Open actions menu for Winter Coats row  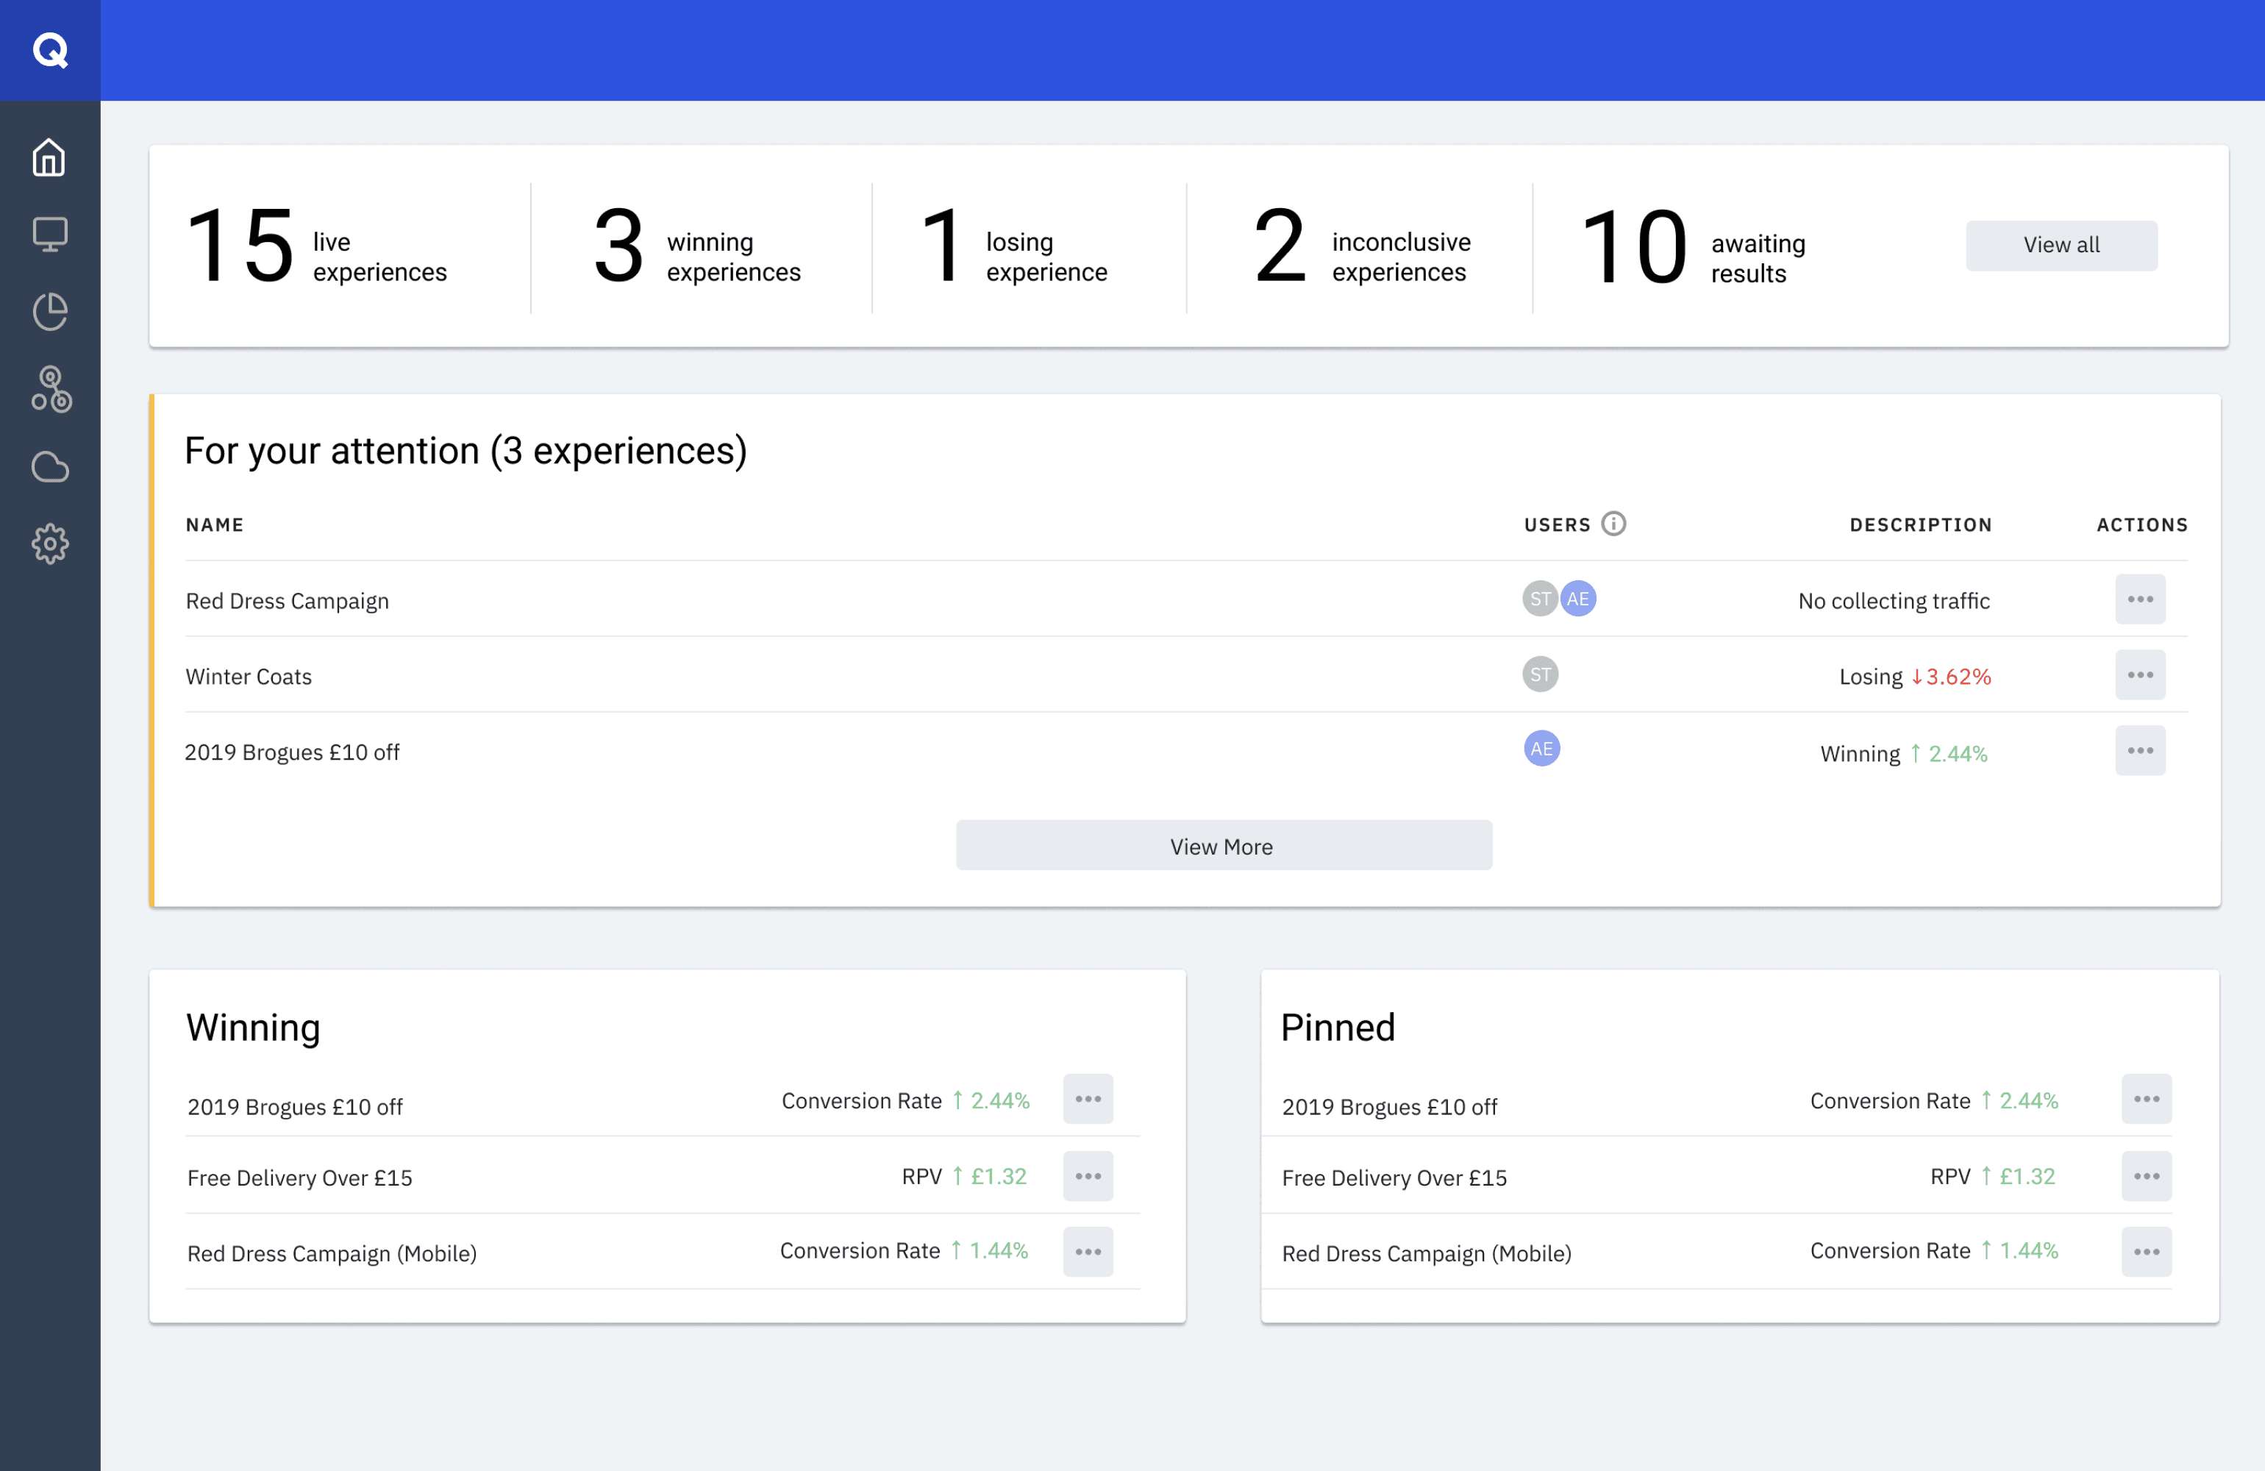[2139, 674]
